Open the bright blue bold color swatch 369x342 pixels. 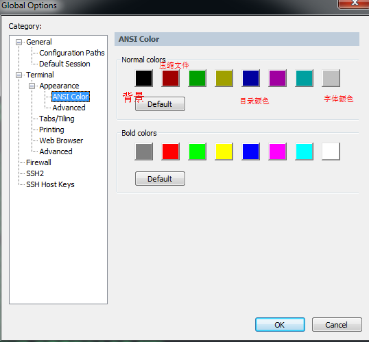250,151
